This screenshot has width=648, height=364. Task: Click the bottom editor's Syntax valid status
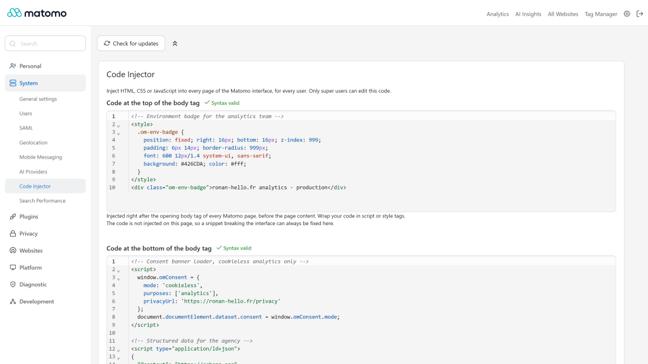234,248
